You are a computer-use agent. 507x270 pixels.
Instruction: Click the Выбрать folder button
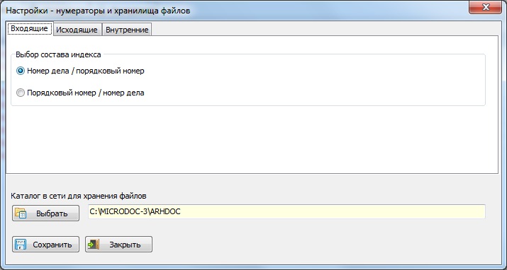click(45, 213)
